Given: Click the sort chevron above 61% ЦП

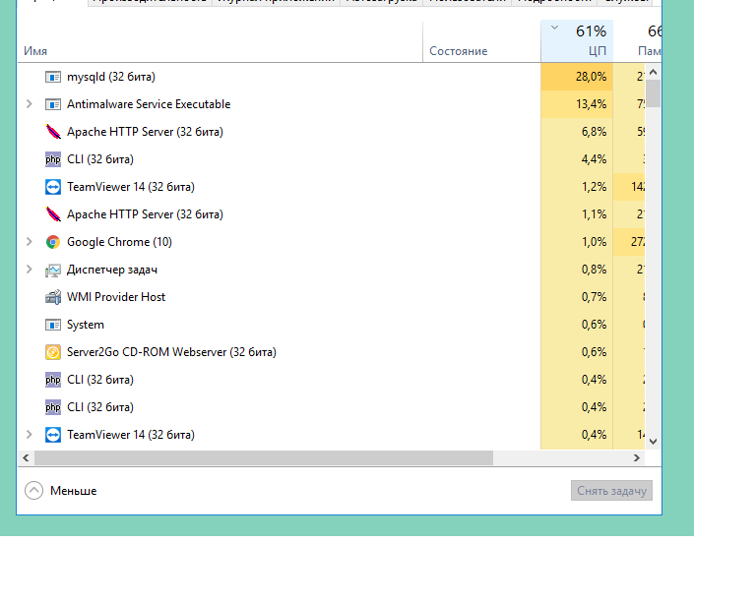Looking at the screenshot, I should point(554,28).
